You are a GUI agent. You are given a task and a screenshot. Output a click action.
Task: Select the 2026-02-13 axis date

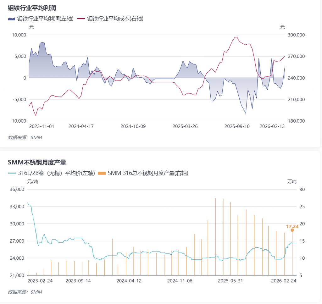[272, 126]
